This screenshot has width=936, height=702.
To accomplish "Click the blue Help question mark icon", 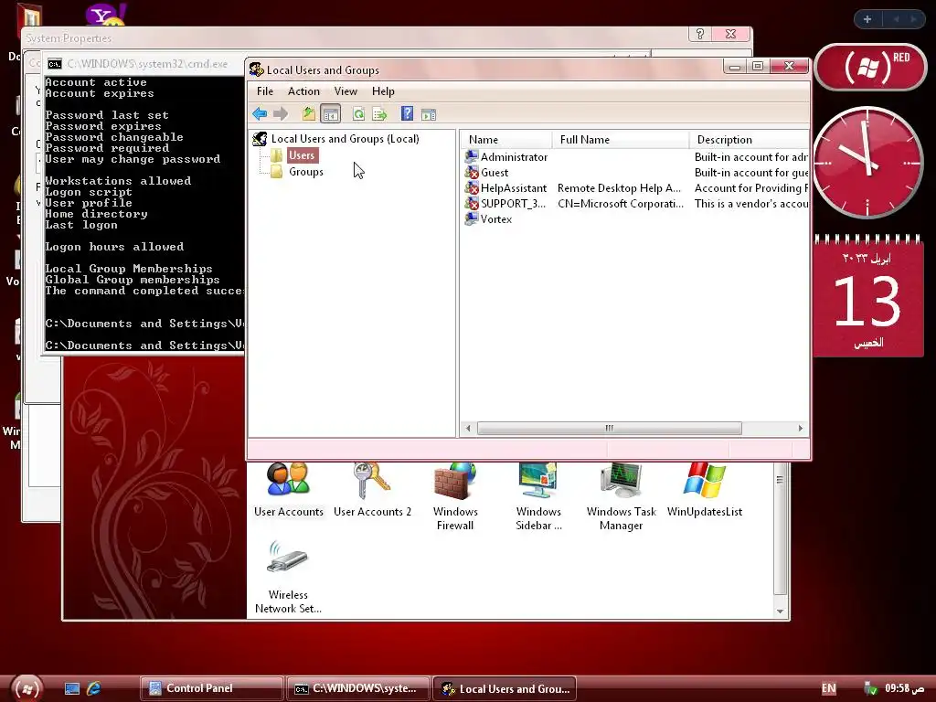I will pos(407,113).
